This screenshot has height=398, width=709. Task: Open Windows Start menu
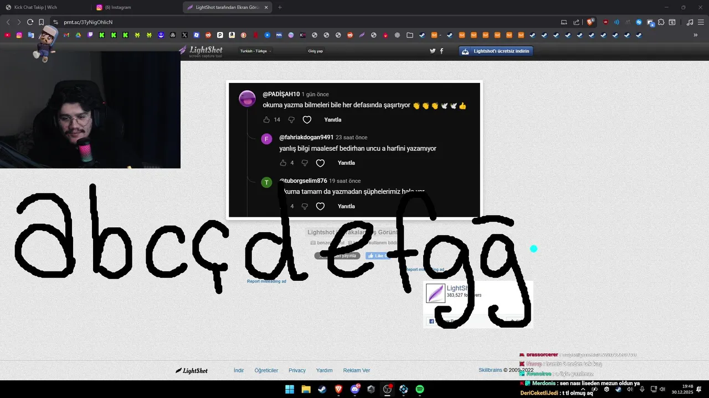click(290, 389)
